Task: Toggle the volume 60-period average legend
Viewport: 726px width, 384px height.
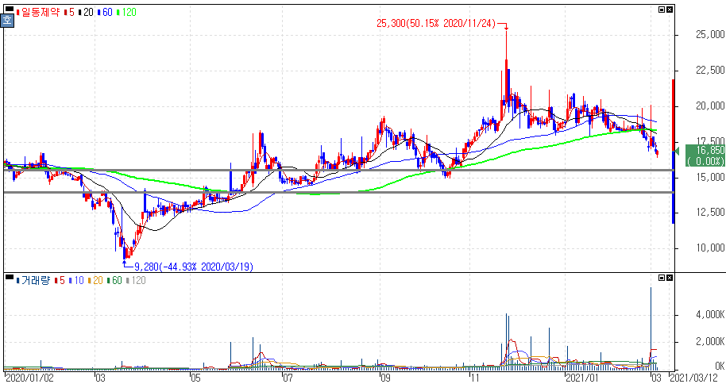Action: point(114,280)
